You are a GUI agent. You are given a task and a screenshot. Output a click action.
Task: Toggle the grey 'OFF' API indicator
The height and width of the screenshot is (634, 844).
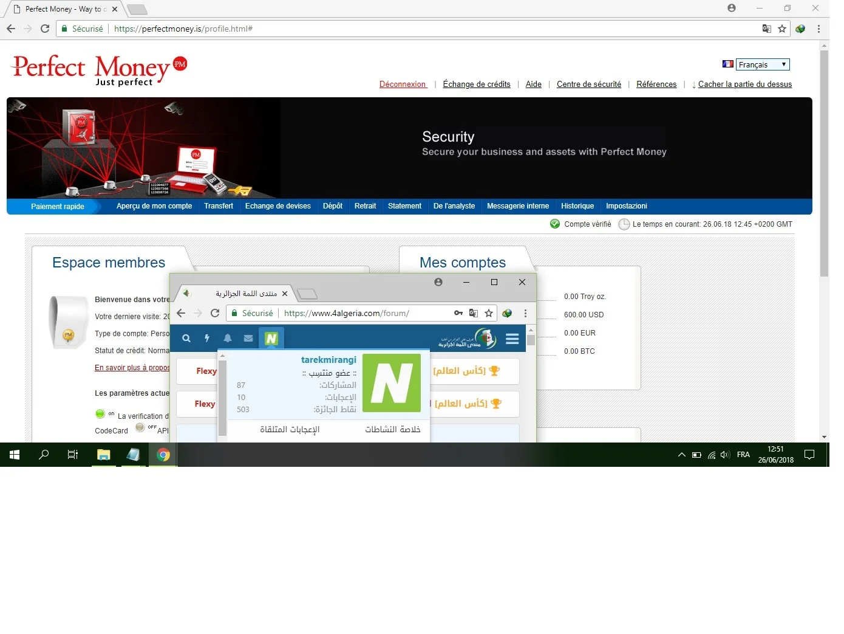(140, 427)
